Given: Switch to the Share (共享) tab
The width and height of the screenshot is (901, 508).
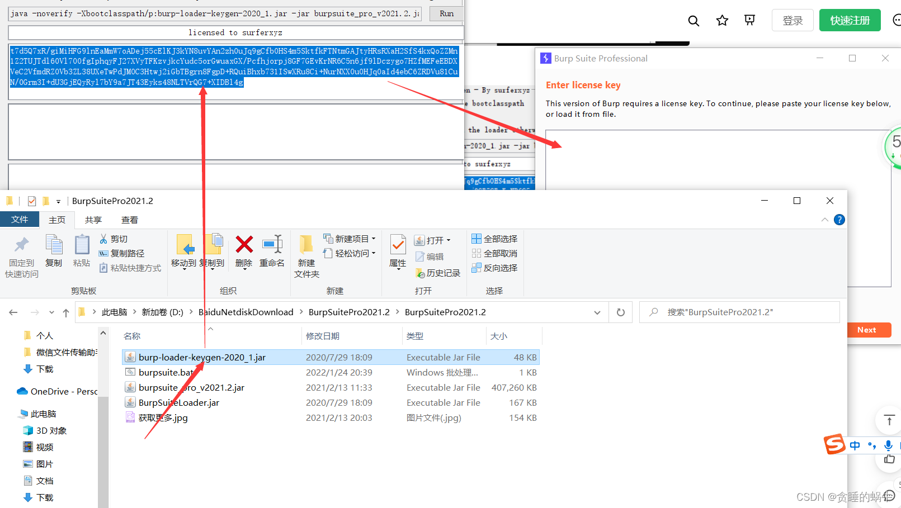Looking at the screenshot, I should 93,220.
